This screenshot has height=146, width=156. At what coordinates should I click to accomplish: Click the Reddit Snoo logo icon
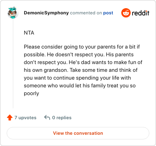pyautogui.click(x=126, y=13)
